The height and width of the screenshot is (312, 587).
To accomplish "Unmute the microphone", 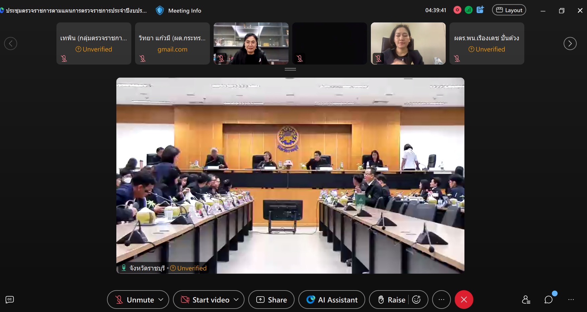I will 134,300.
